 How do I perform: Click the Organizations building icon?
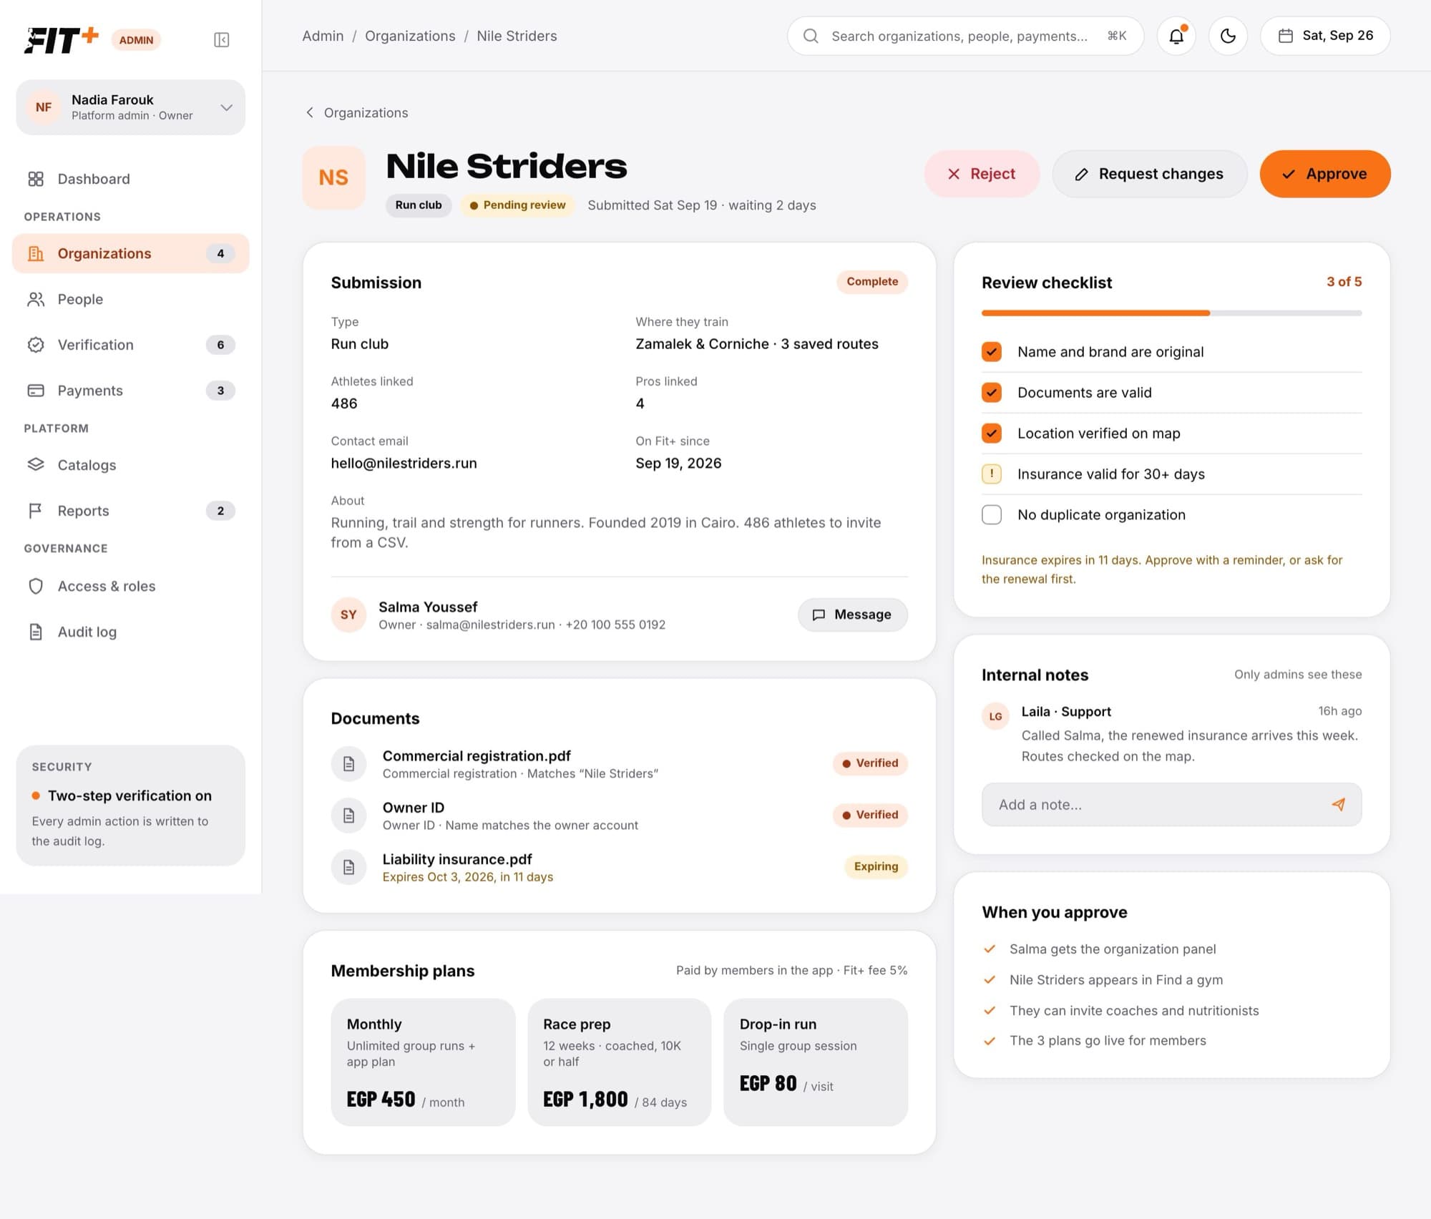coord(36,253)
